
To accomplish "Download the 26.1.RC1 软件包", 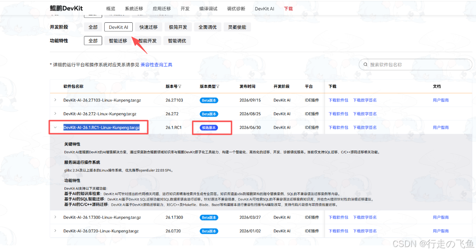I will 338,127.
